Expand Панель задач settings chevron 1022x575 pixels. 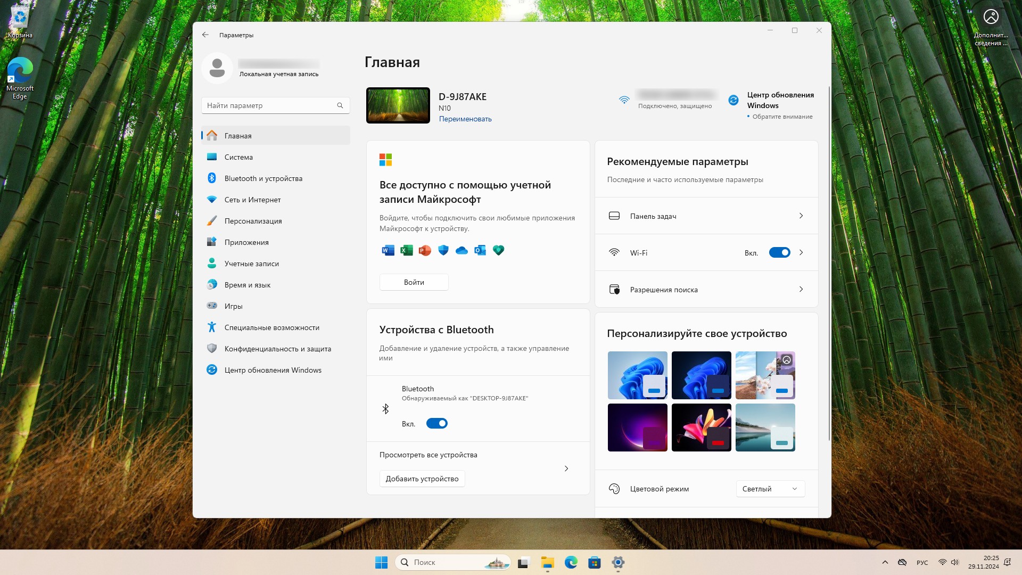tap(801, 216)
